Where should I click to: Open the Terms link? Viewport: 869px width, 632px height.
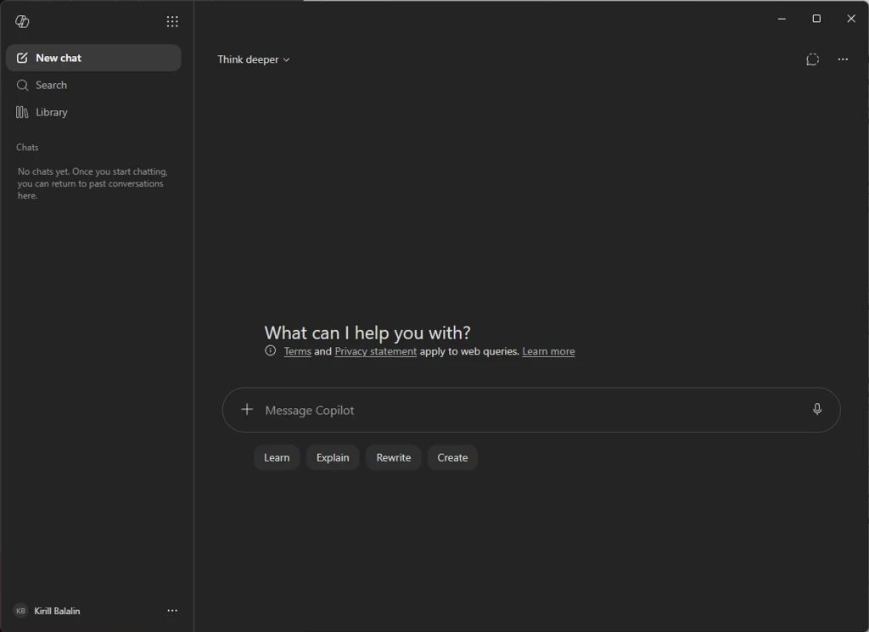pos(298,351)
